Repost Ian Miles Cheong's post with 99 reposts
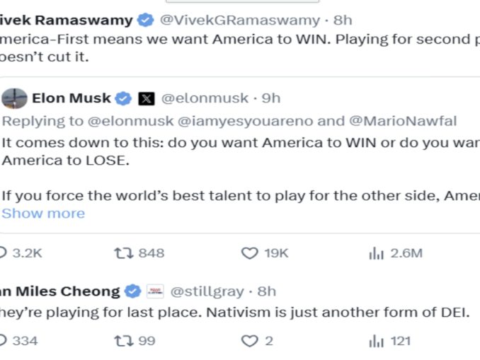This screenshot has height=360, width=480. tap(124, 341)
